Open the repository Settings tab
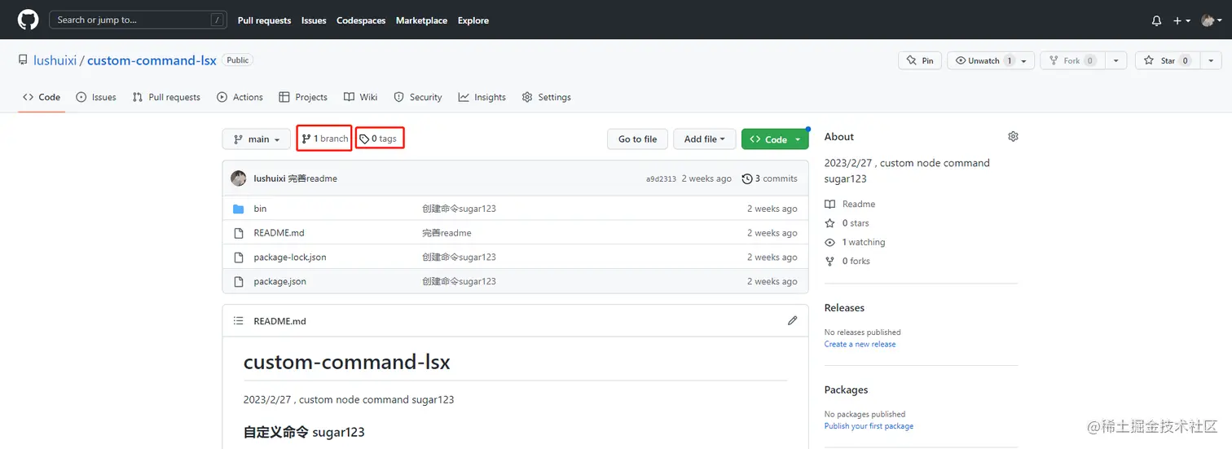Screen dimensions: 1232x449 [x=546, y=97]
